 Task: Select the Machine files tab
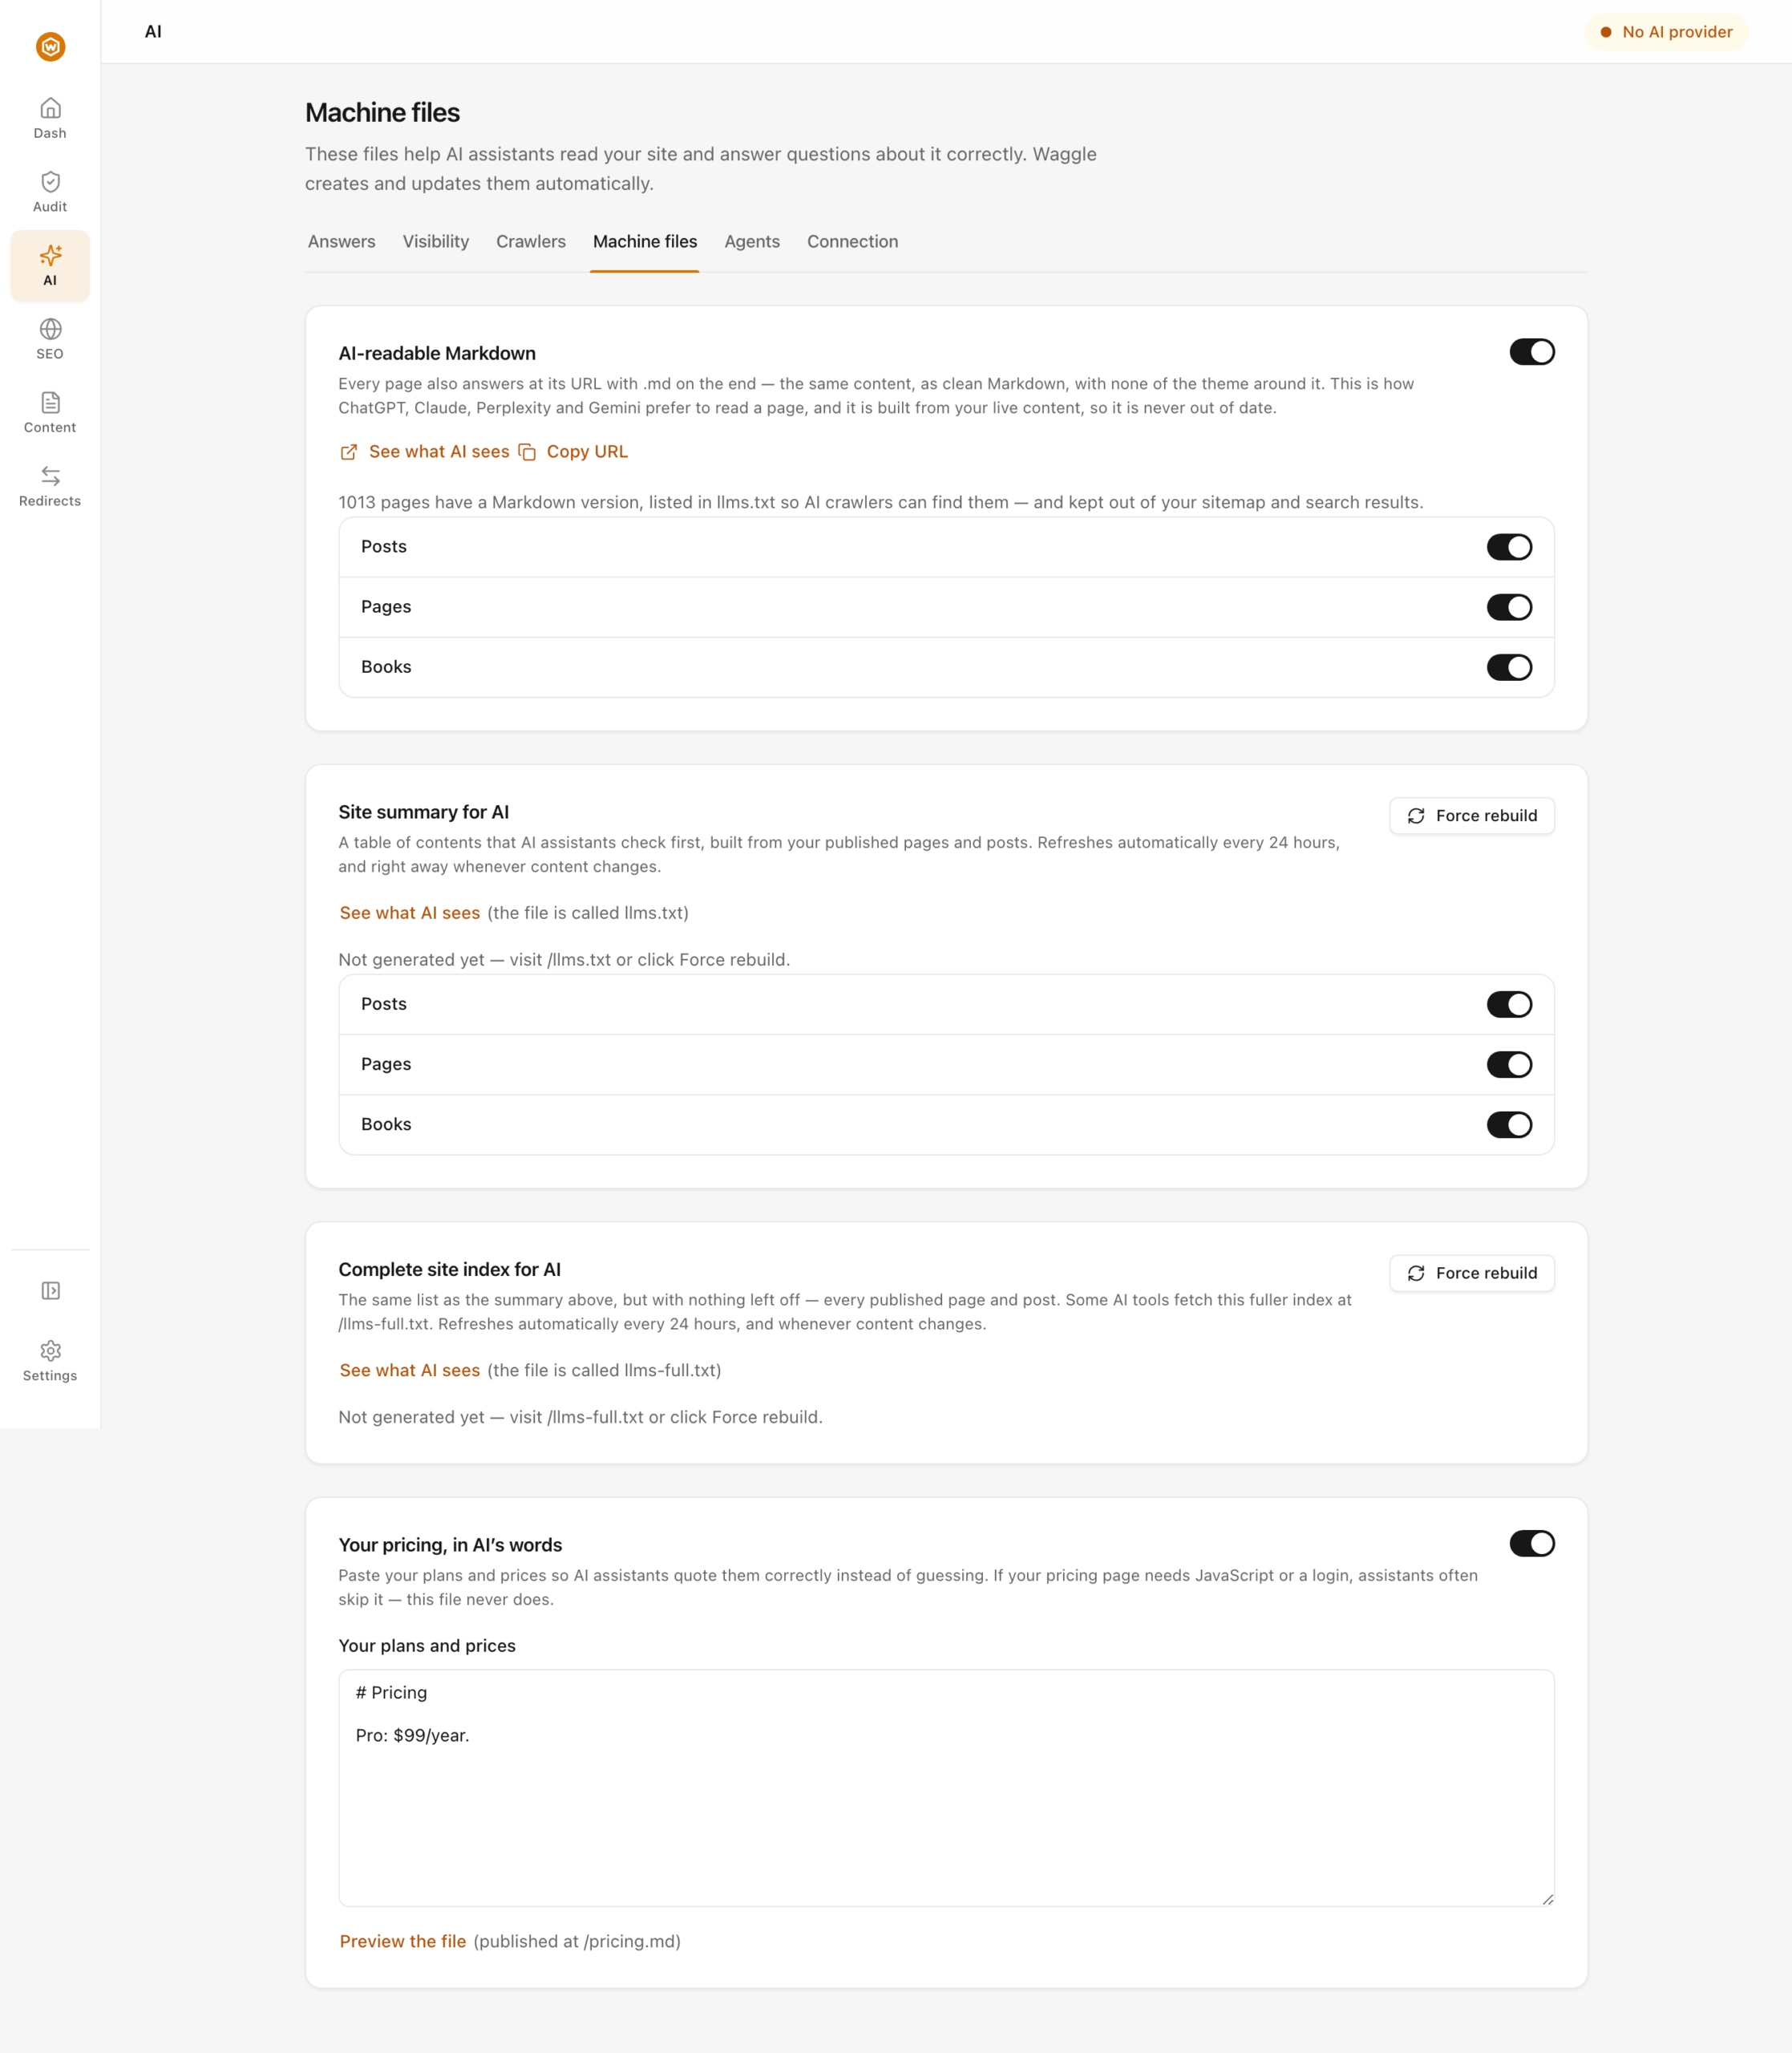tap(644, 242)
